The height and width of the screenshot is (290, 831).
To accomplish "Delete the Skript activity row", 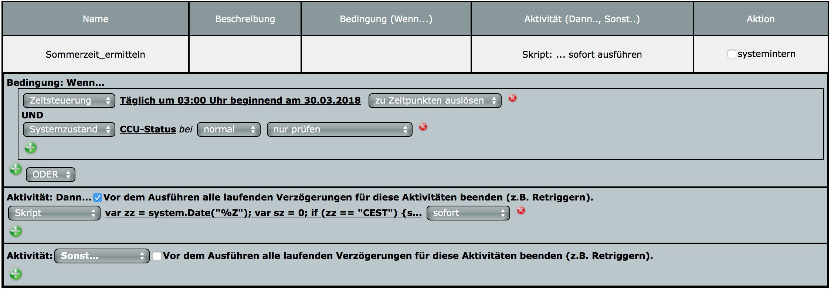I will click(521, 211).
